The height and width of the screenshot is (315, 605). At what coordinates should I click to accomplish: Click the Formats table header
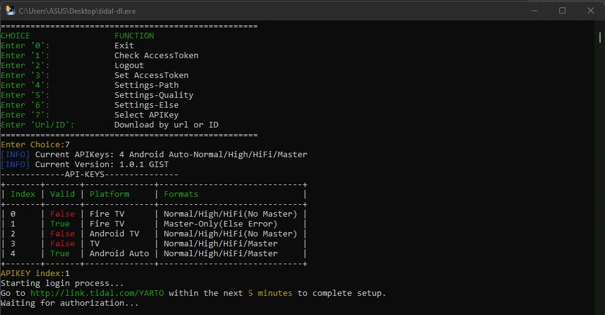181,194
